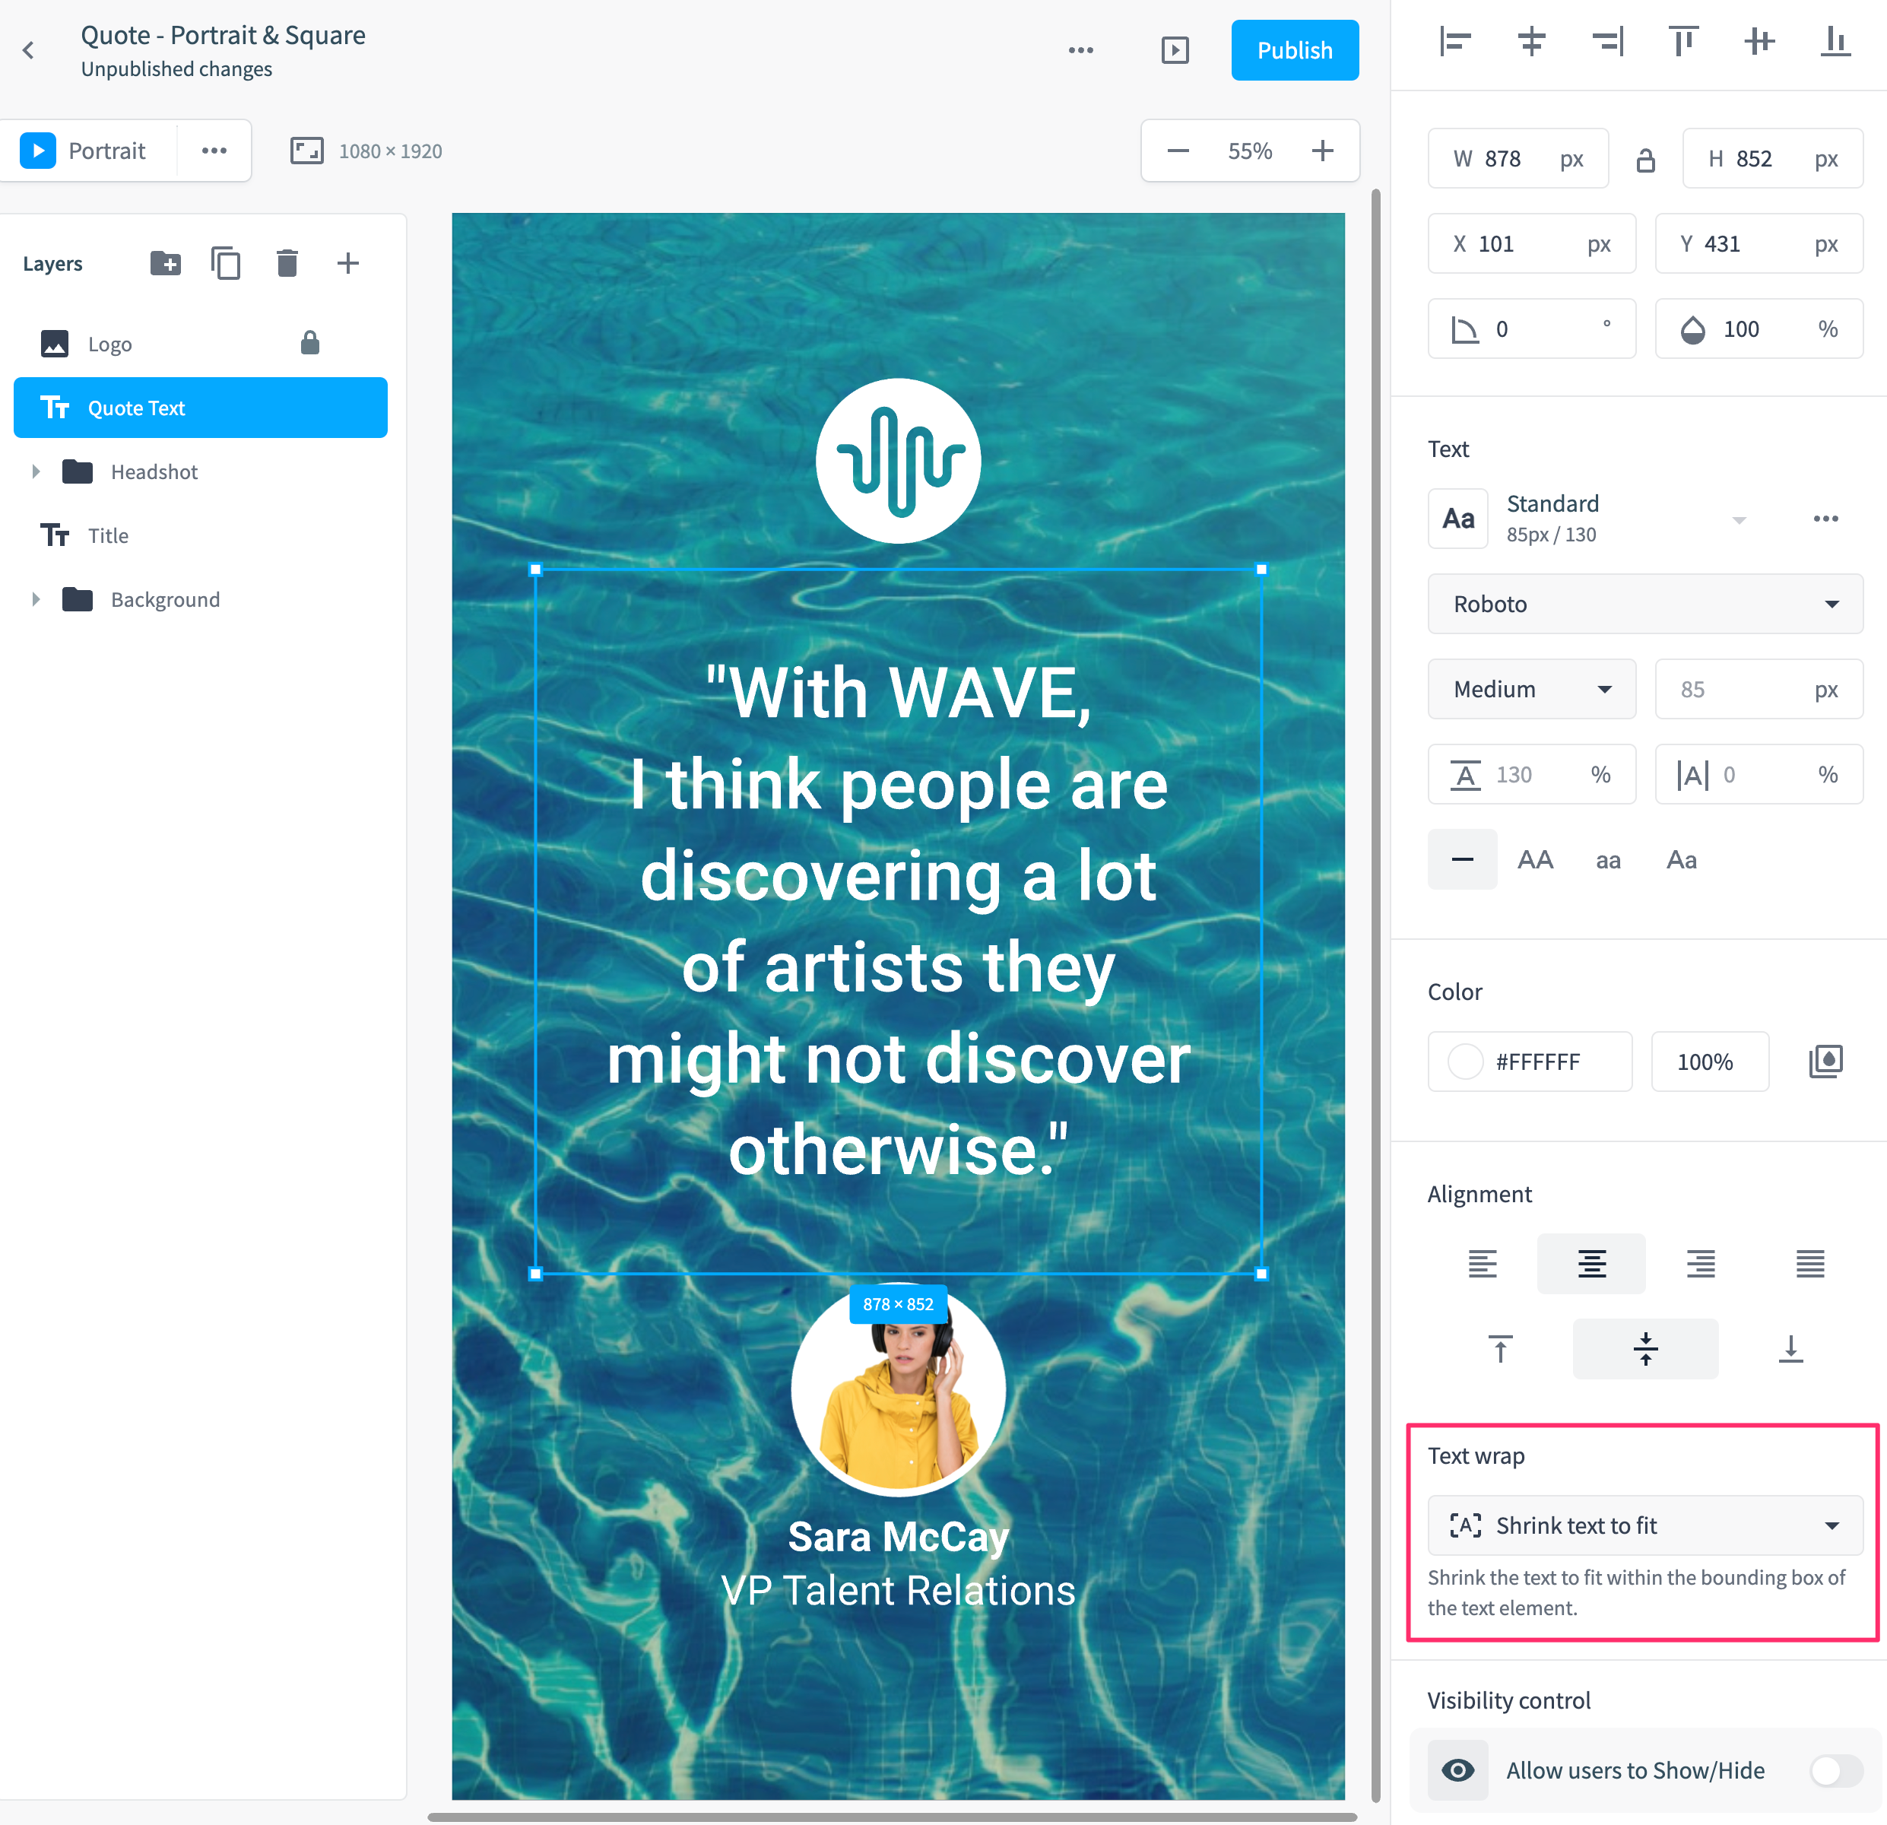Align text right

click(1700, 1262)
